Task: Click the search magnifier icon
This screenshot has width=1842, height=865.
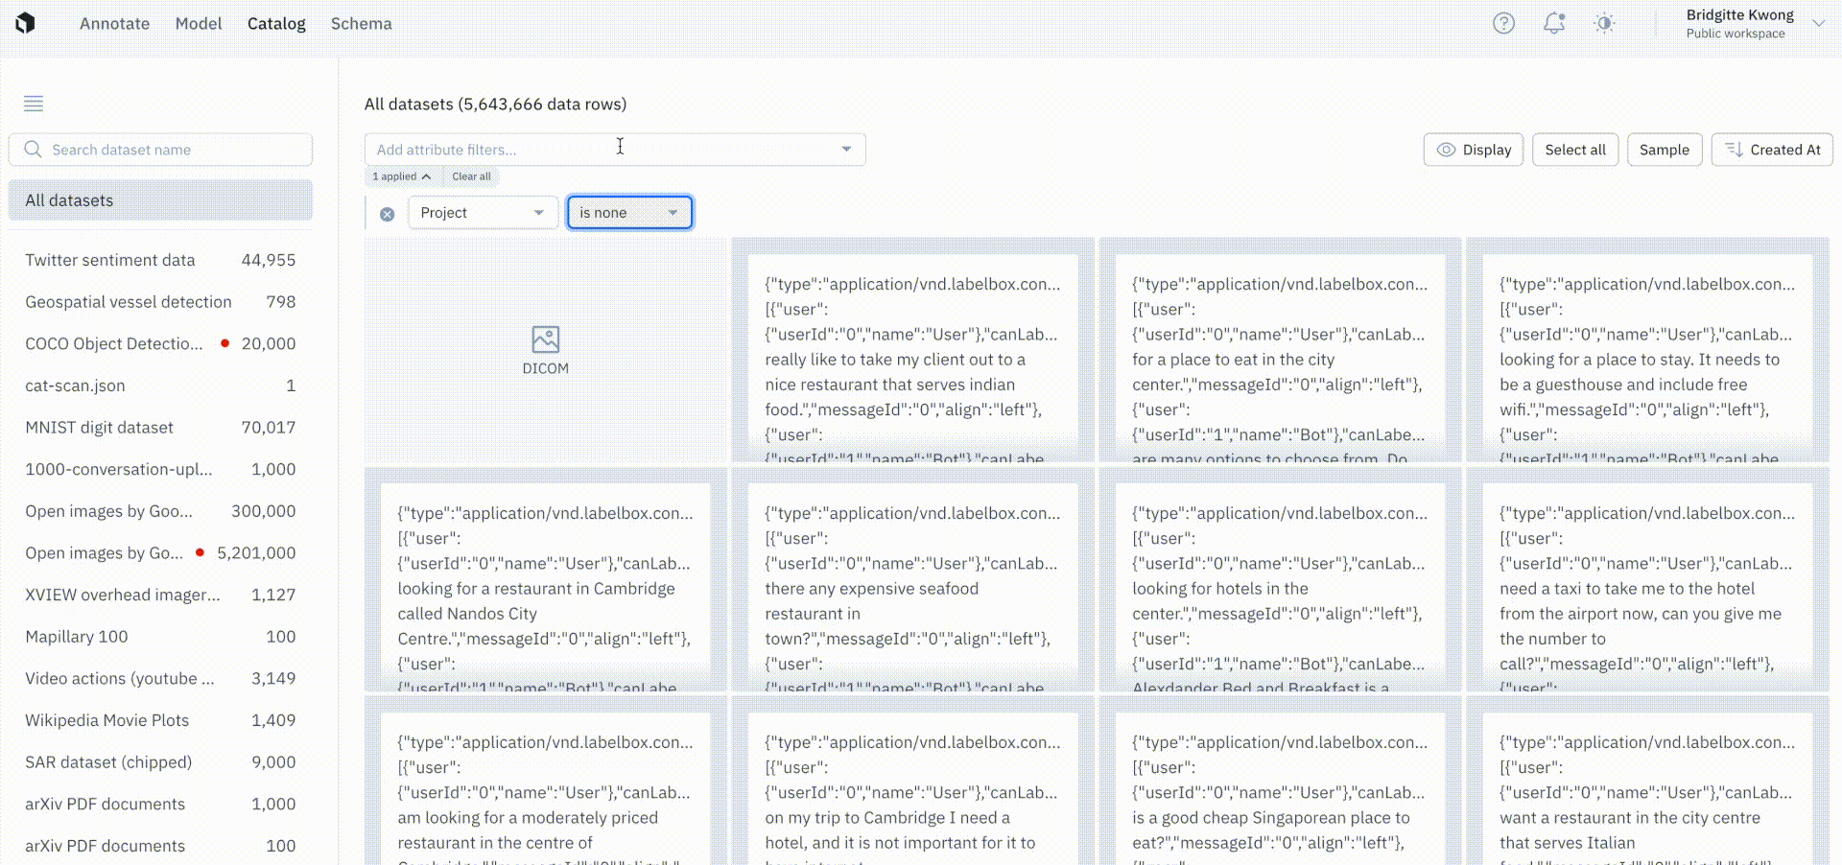Action: (x=33, y=150)
